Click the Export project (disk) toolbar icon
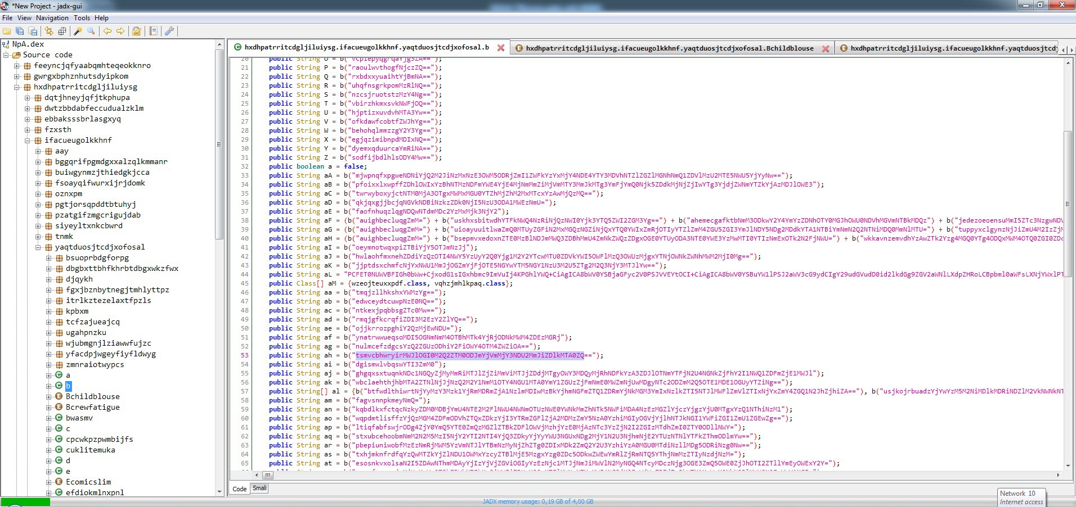The height and width of the screenshot is (507, 1076). click(x=33, y=31)
